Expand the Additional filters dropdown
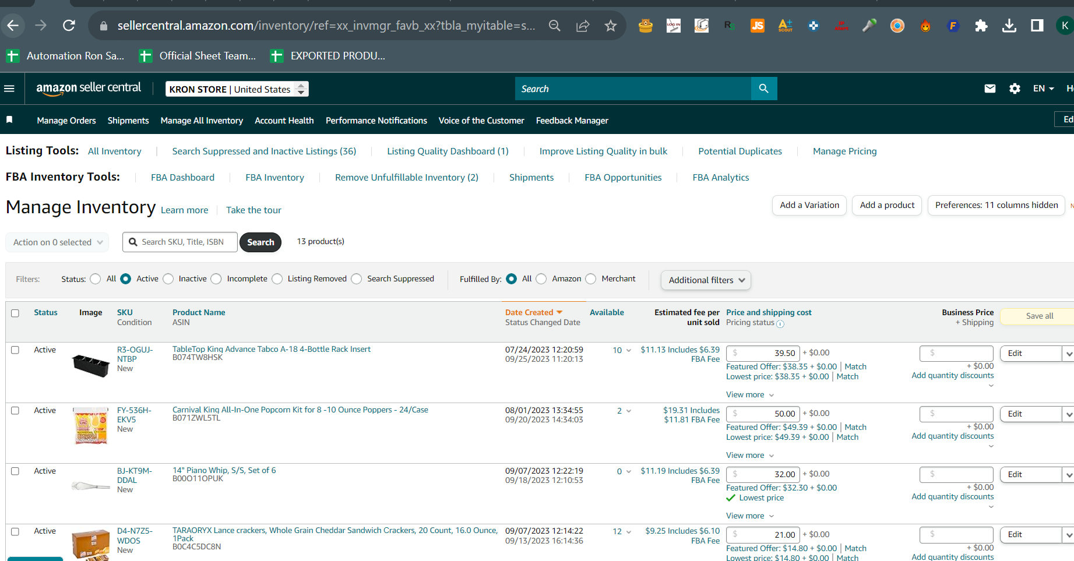Image resolution: width=1074 pixels, height=561 pixels. [x=706, y=280]
